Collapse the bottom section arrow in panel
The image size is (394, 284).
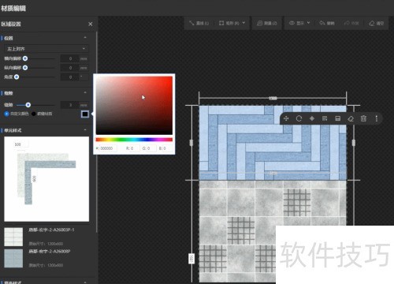click(x=85, y=282)
